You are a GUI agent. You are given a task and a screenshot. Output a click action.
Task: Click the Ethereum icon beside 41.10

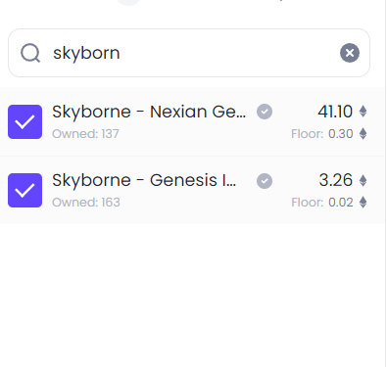[363, 112]
